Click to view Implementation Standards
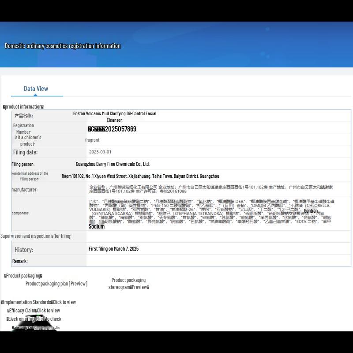The width and height of the screenshot is (353, 353). (39, 302)
